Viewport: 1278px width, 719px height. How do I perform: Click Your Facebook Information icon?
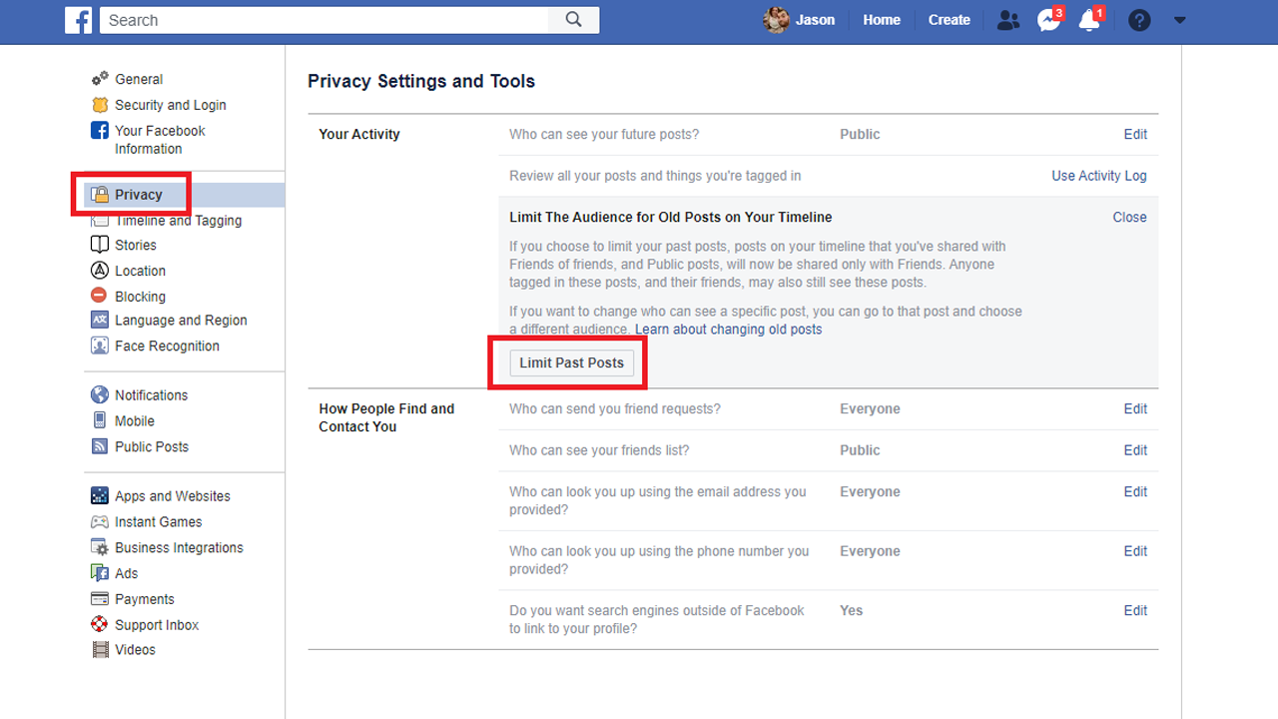click(x=100, y=131)
